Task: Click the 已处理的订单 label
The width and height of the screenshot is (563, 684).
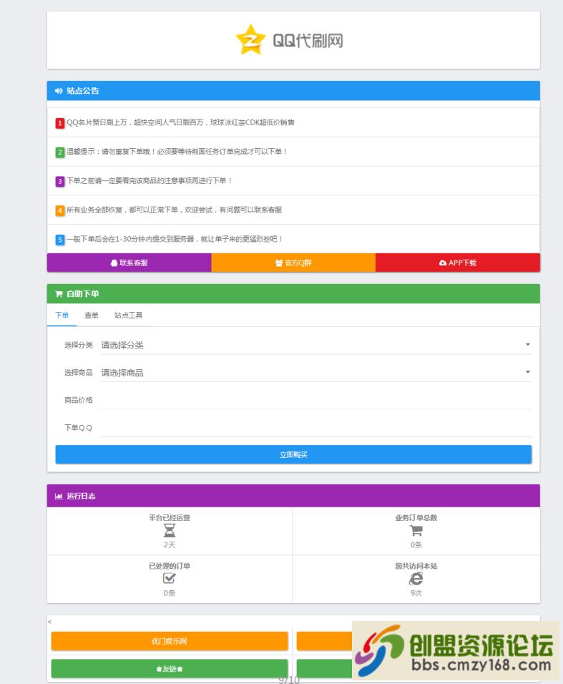Action: [x=170, y=566]
